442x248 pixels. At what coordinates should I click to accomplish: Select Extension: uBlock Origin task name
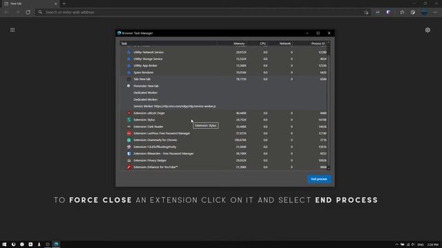coord(149,113)
